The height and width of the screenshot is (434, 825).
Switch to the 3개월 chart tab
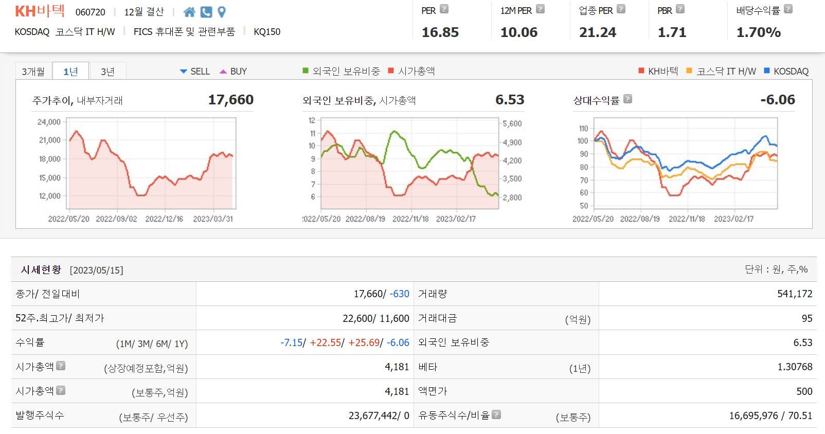(33, 71)
